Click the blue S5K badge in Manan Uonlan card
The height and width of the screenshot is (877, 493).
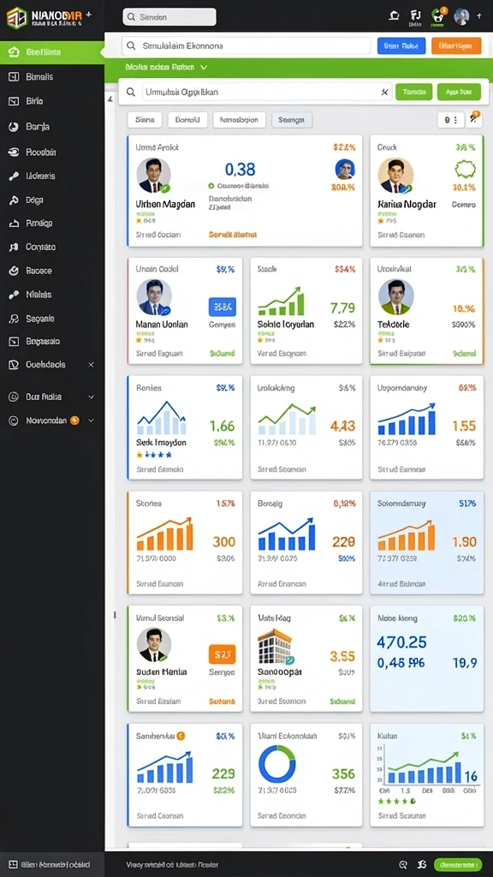tap(223, 307)
